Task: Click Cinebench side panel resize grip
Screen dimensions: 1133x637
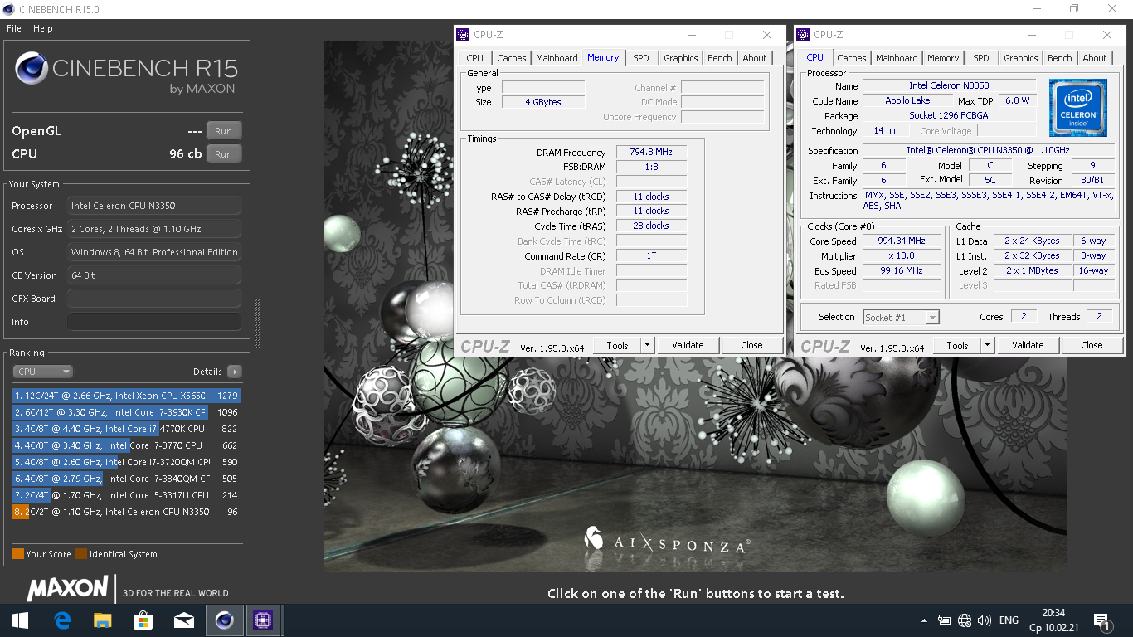Action: 257,323
